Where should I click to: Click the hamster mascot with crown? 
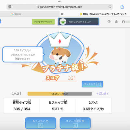(60, 48)
